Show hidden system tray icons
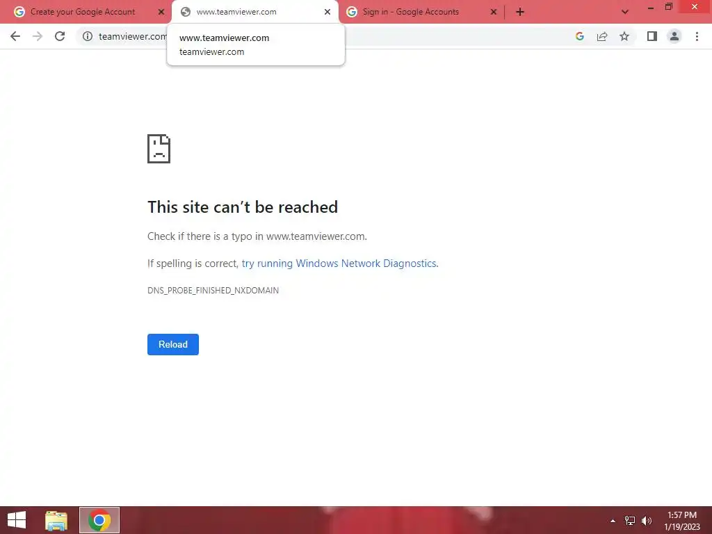 (613, 521)
